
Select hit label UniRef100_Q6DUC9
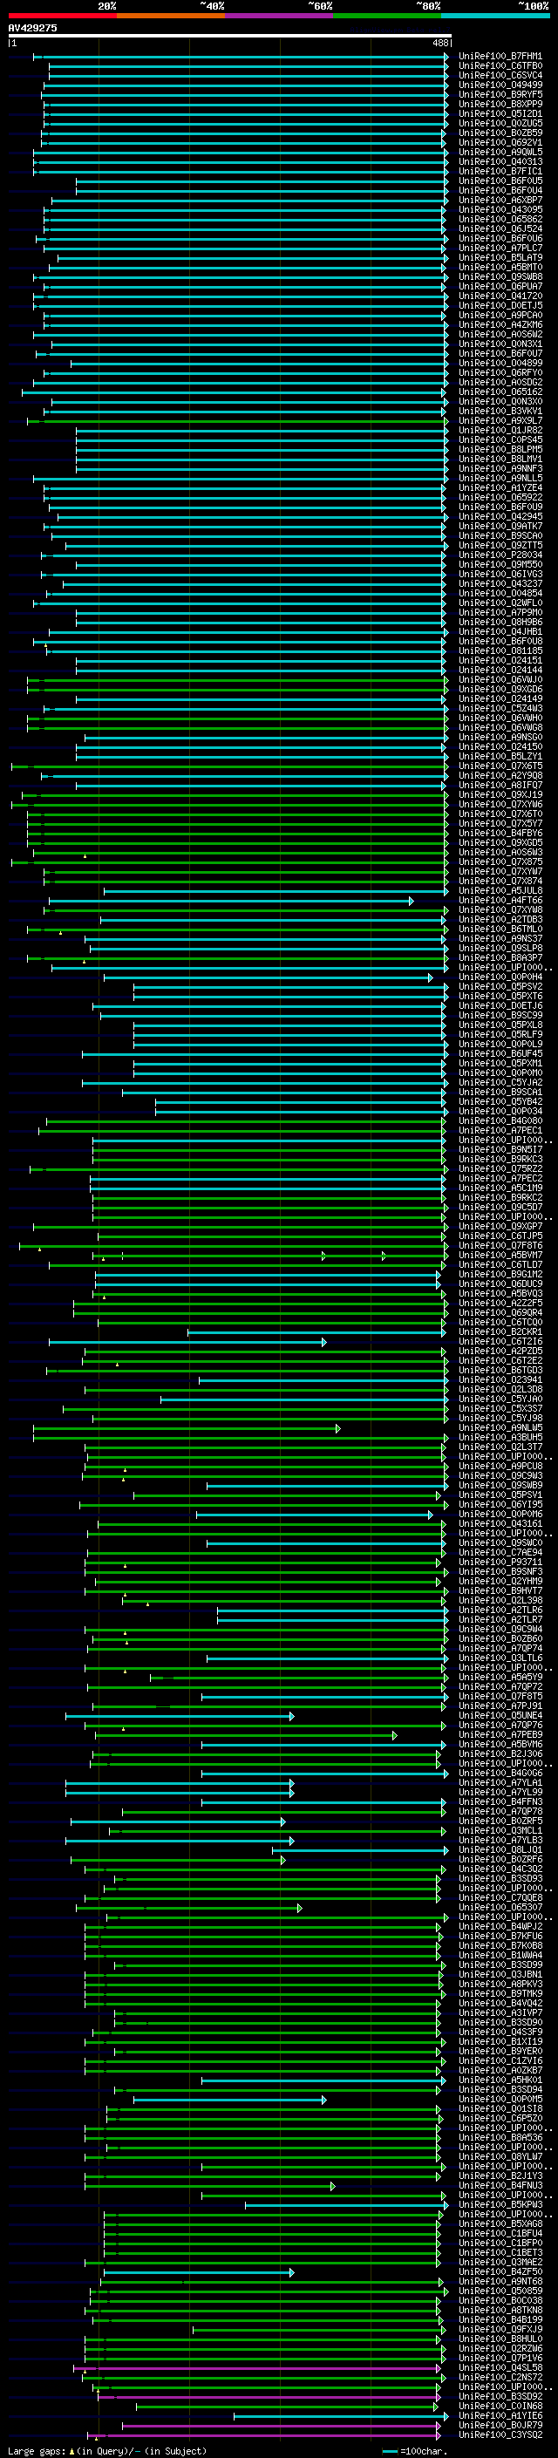click(x=500, y=1284)
